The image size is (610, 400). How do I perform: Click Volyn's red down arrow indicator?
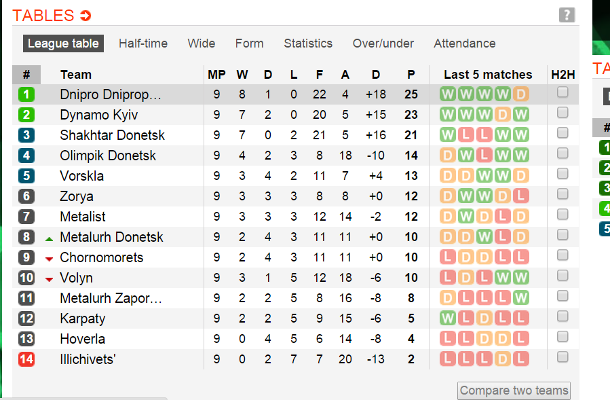49,279
